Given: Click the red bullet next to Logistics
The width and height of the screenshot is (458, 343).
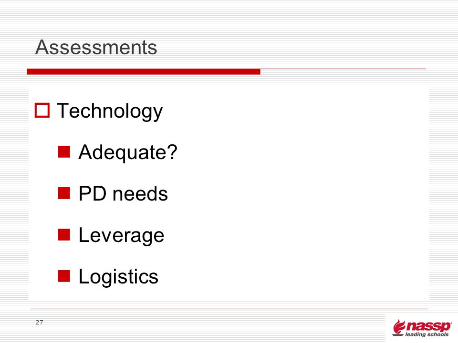Looking at the screenshot, I should click(64, 276).
